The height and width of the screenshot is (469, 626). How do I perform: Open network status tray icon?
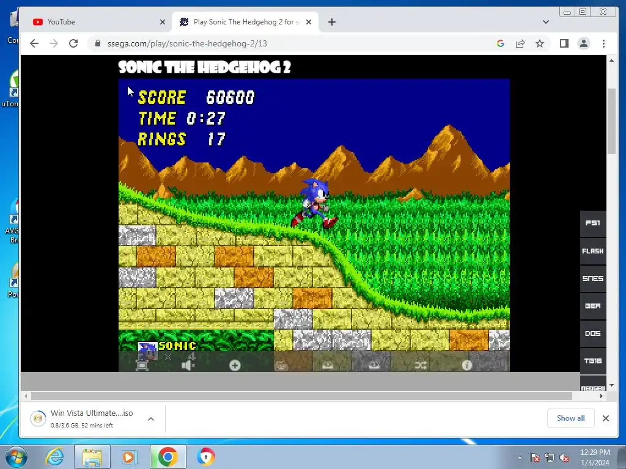550,458
